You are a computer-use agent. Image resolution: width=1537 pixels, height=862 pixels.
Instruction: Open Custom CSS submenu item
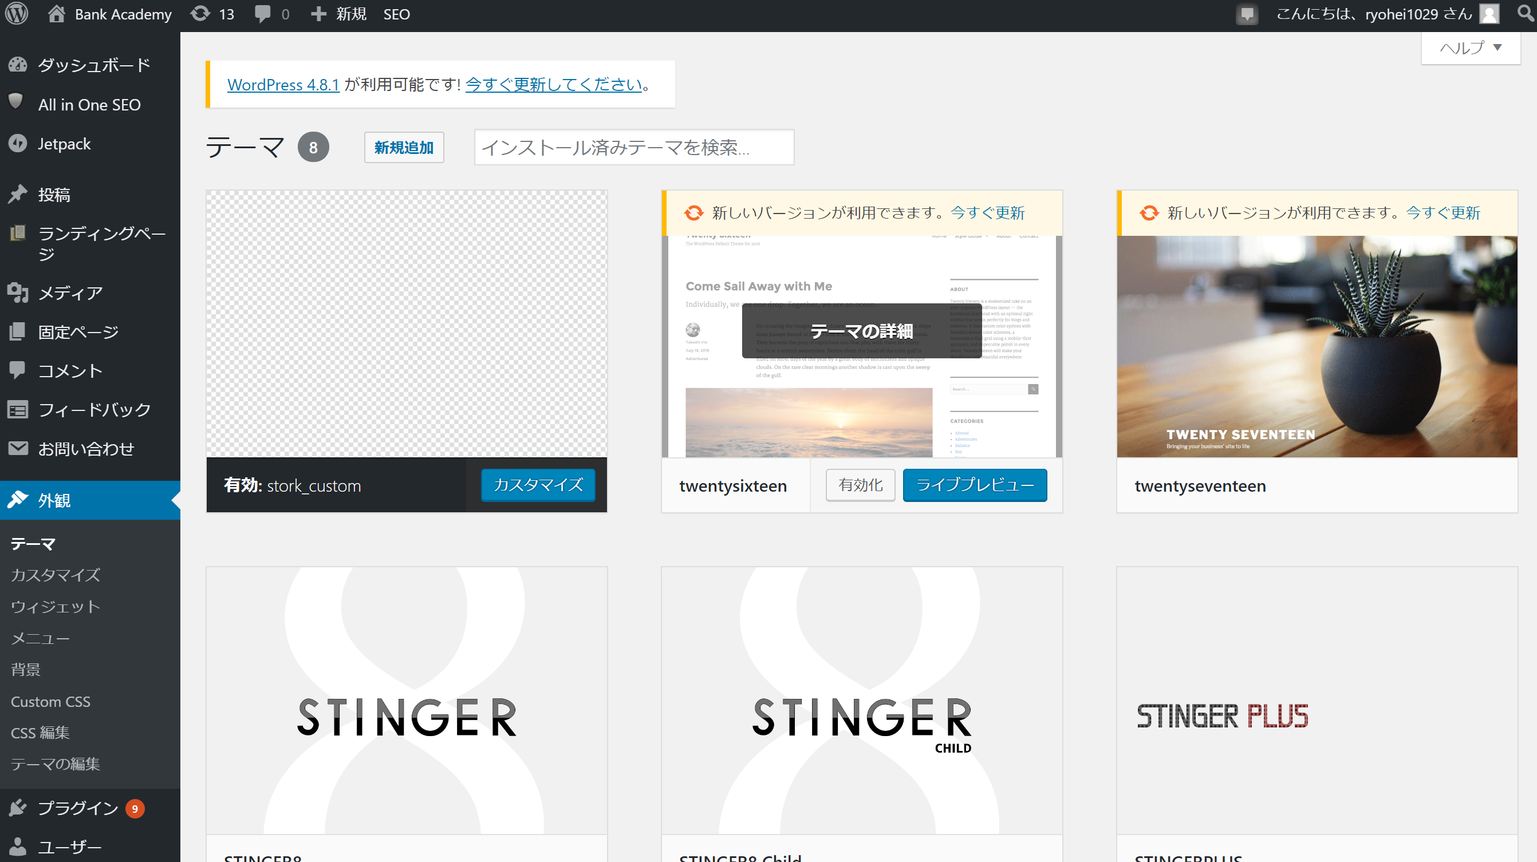click(x=51, y=702)
